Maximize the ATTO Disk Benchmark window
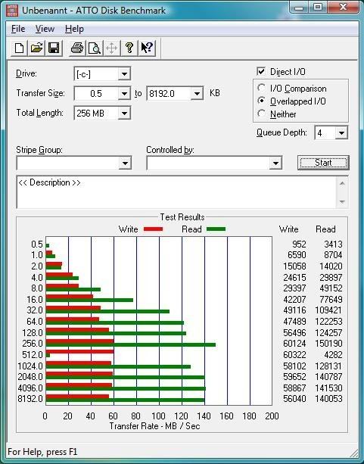 coord(318,7)
